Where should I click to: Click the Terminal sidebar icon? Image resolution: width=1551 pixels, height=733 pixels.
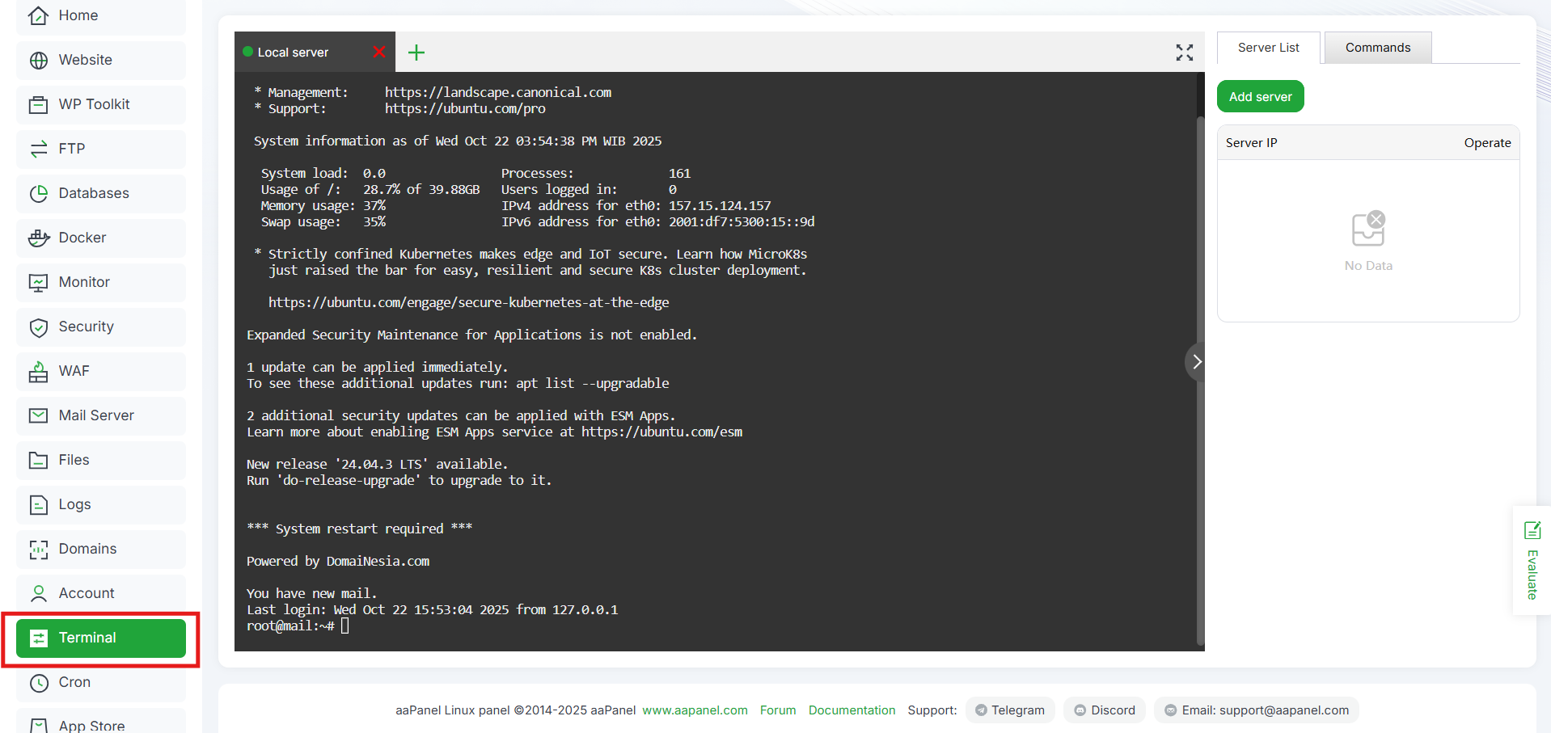(38, 638)
